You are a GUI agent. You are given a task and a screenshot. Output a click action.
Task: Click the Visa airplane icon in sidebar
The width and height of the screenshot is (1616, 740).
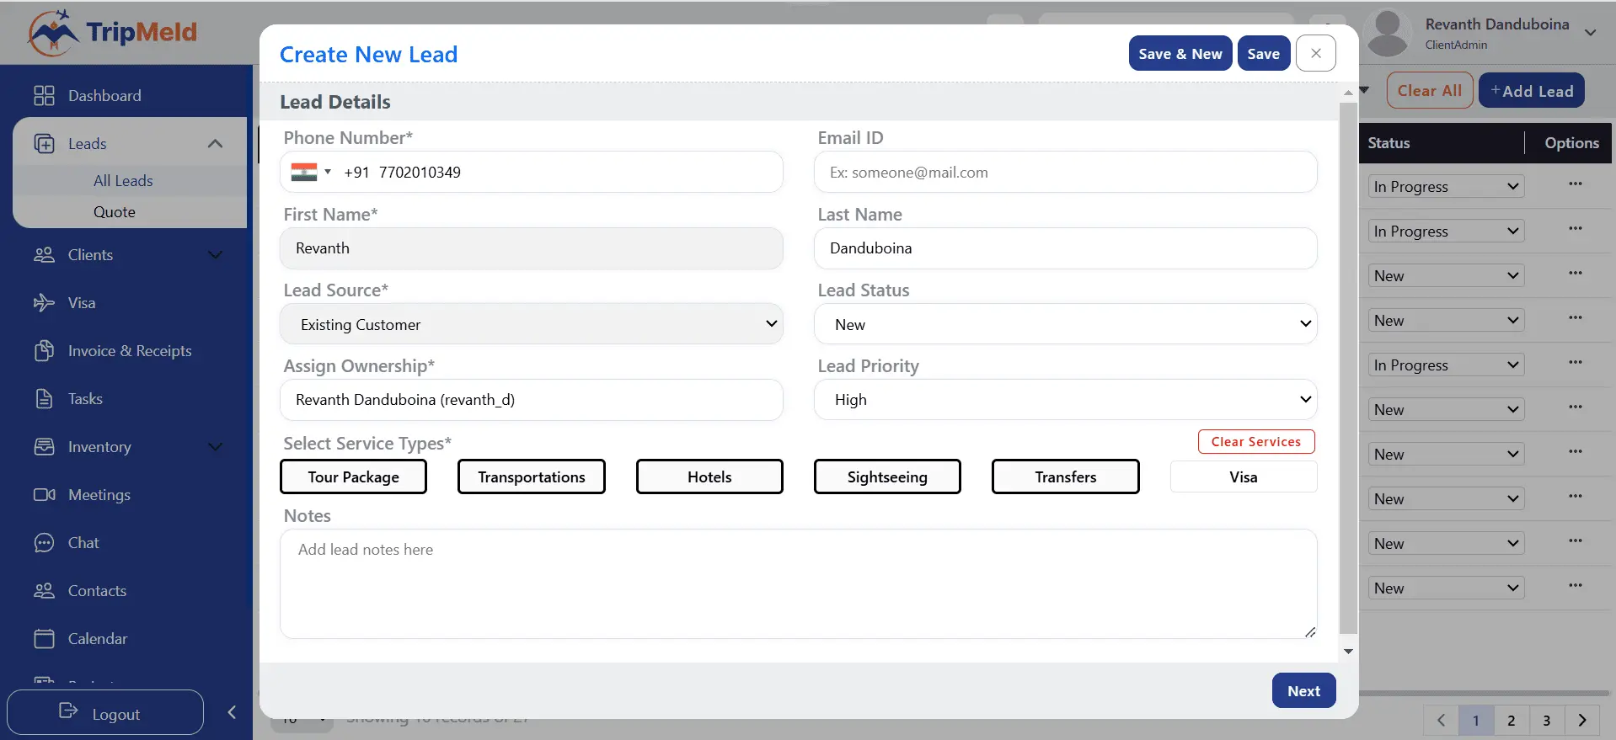(44, 303)
